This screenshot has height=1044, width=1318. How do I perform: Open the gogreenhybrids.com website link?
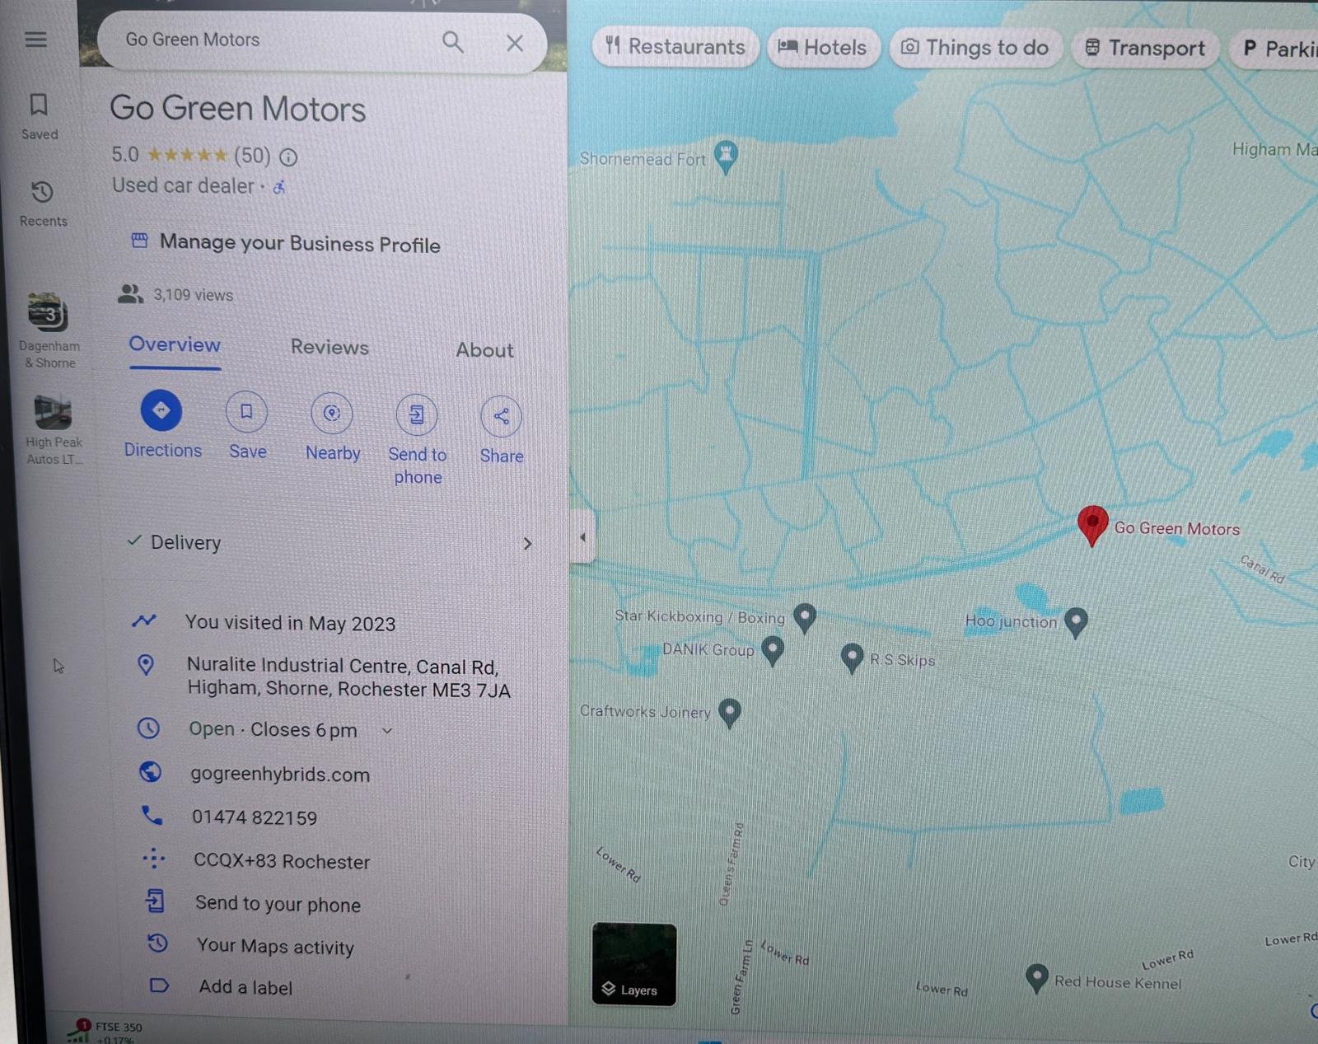pyautogui.click(x=279, y=775)
